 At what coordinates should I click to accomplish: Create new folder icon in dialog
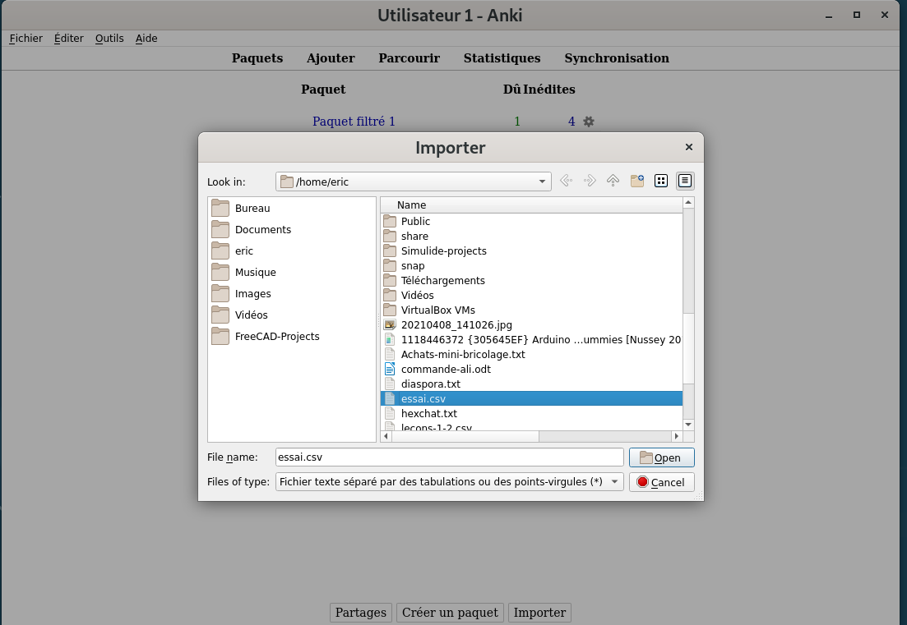[x=637, y=181]
